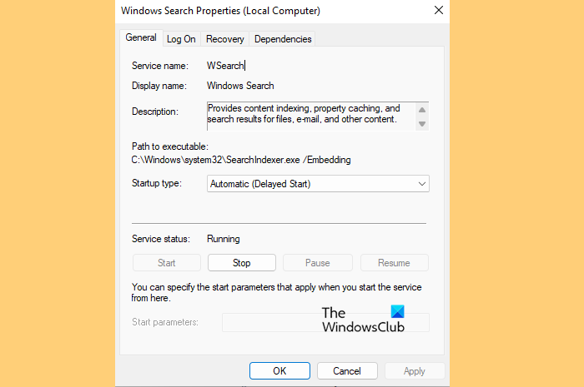Screen dimensions: 584x387
Task: Close the Windows Search Properties dialog
Action: (x=439, y=10)
